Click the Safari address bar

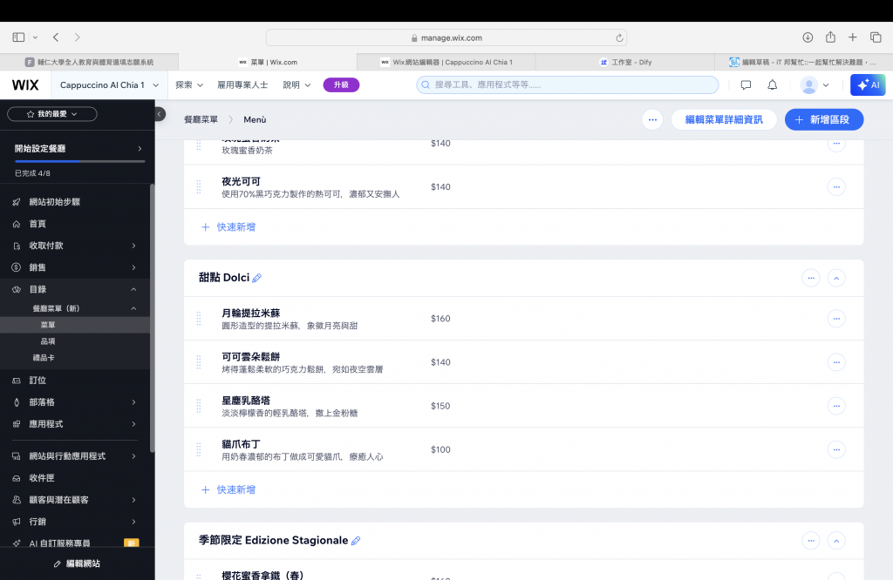(x=446, y=38)
